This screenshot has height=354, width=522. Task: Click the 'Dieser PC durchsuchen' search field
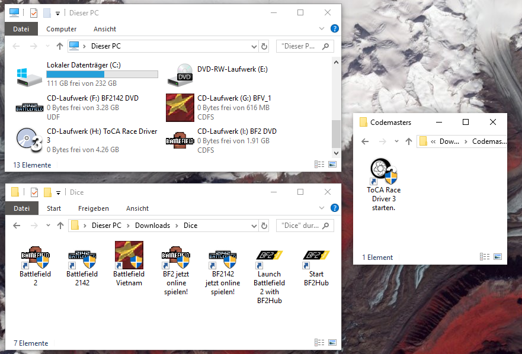(x=305, y=46)
